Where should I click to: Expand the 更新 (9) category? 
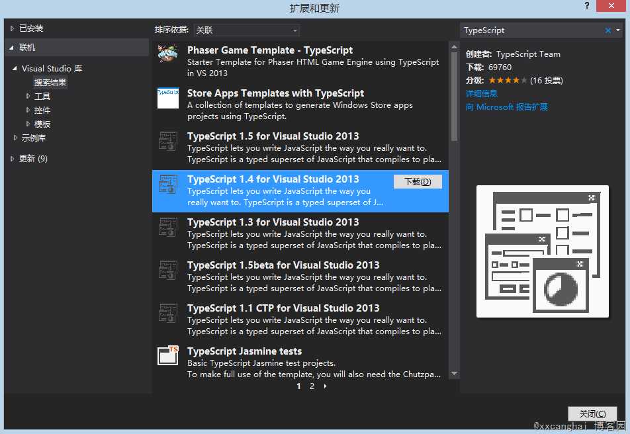pyautogui.click(x=12, y=159)
